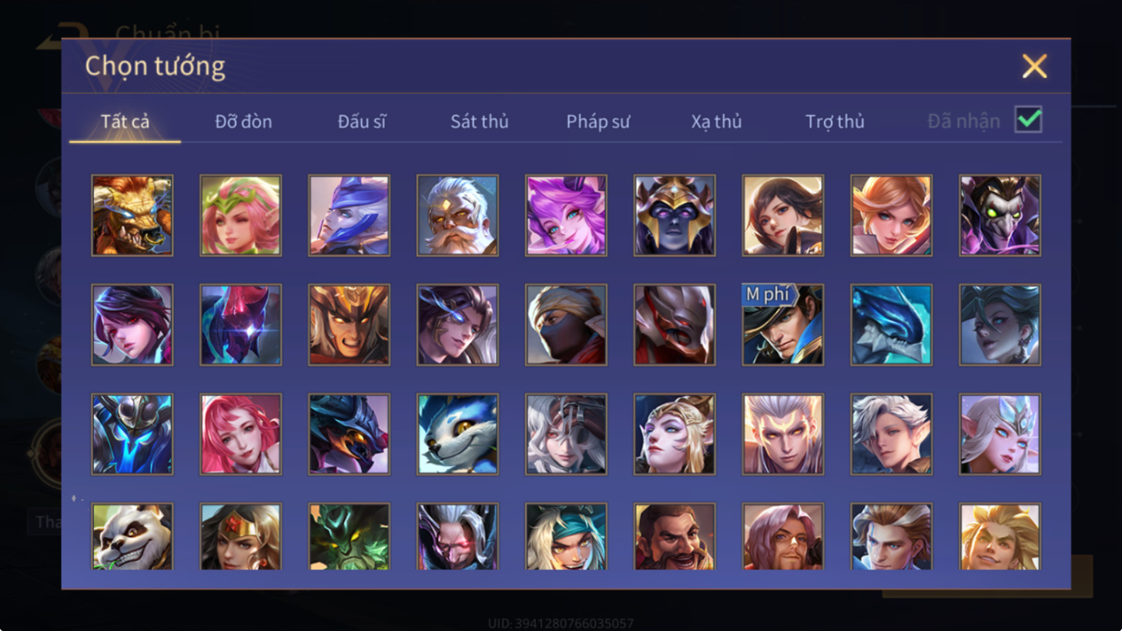Select the 'Tất cả' tab

(x=125, y=122)
